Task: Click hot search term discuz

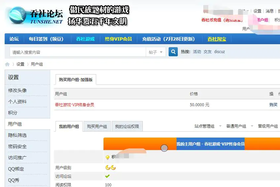Action: [220, 52]
